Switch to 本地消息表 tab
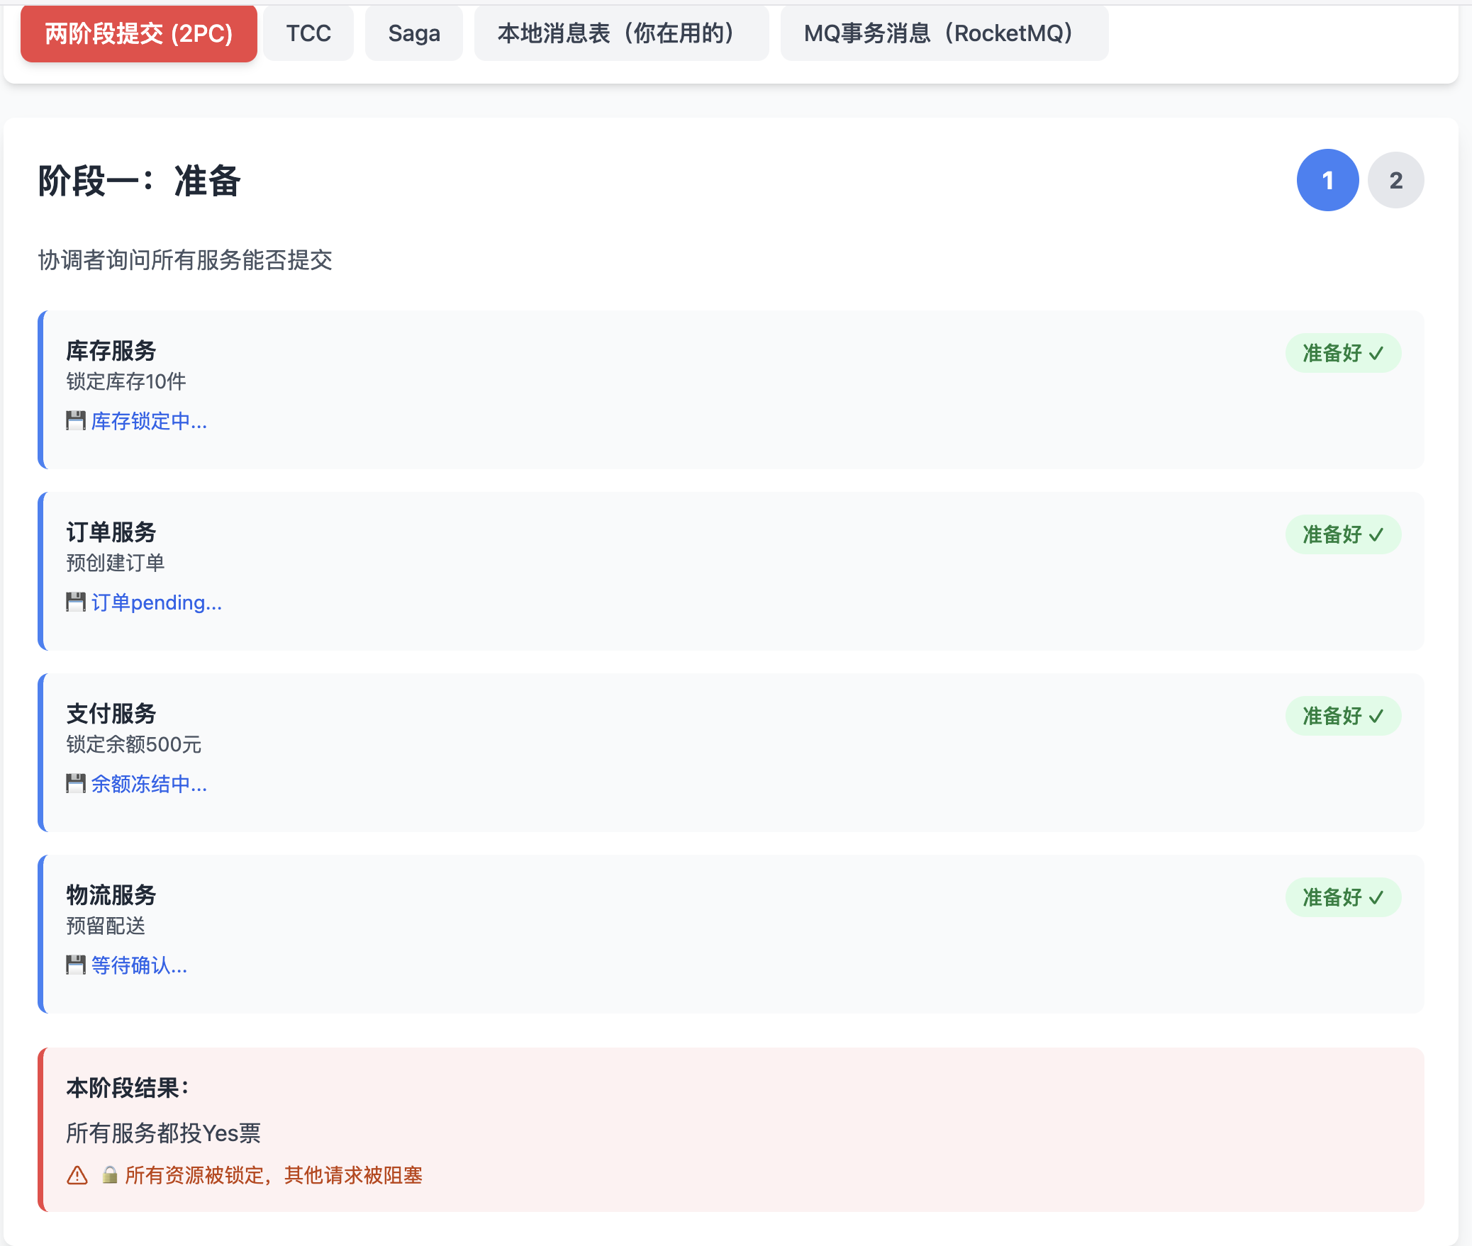Viewport: 1472px width, 1246px height. tap(621, 33)
